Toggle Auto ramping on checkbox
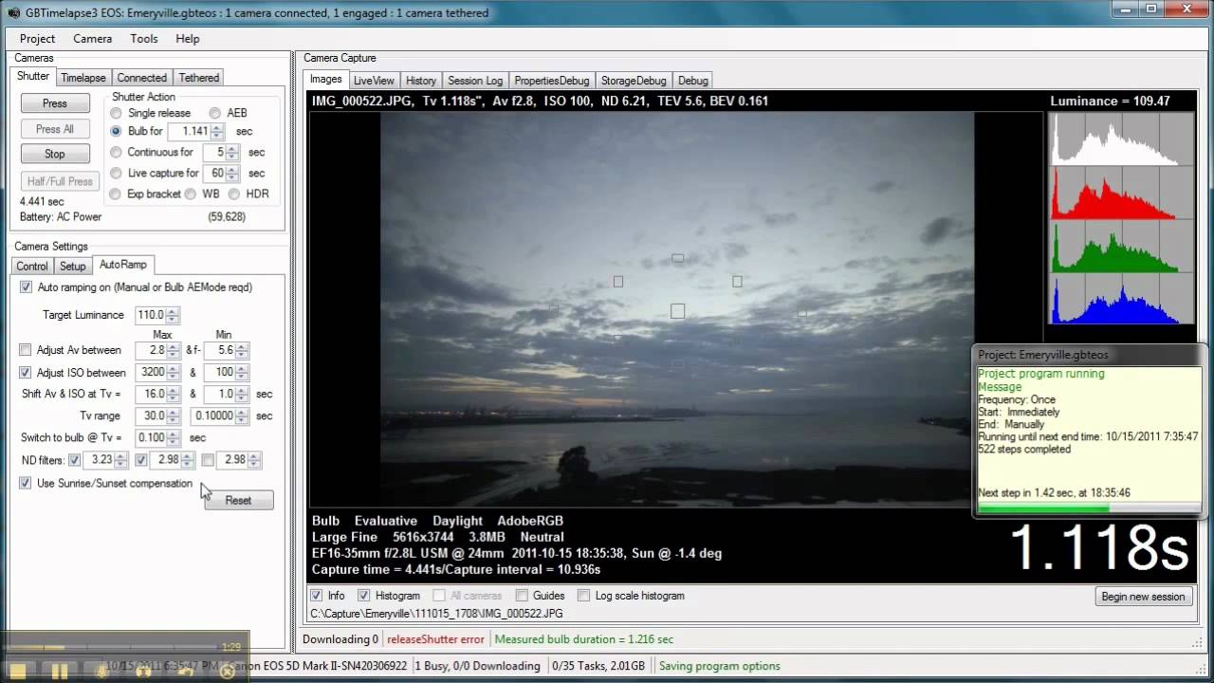 26,286
